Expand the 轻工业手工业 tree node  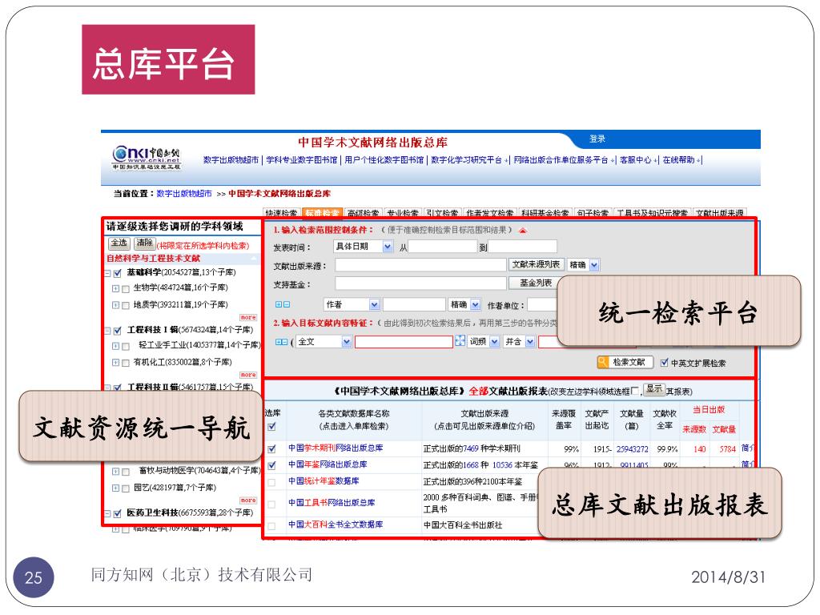115,346
